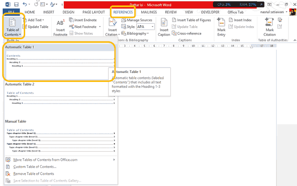Insert a footnote with AB1 icon
Screen dimensions: 297x186
(60, 27)
